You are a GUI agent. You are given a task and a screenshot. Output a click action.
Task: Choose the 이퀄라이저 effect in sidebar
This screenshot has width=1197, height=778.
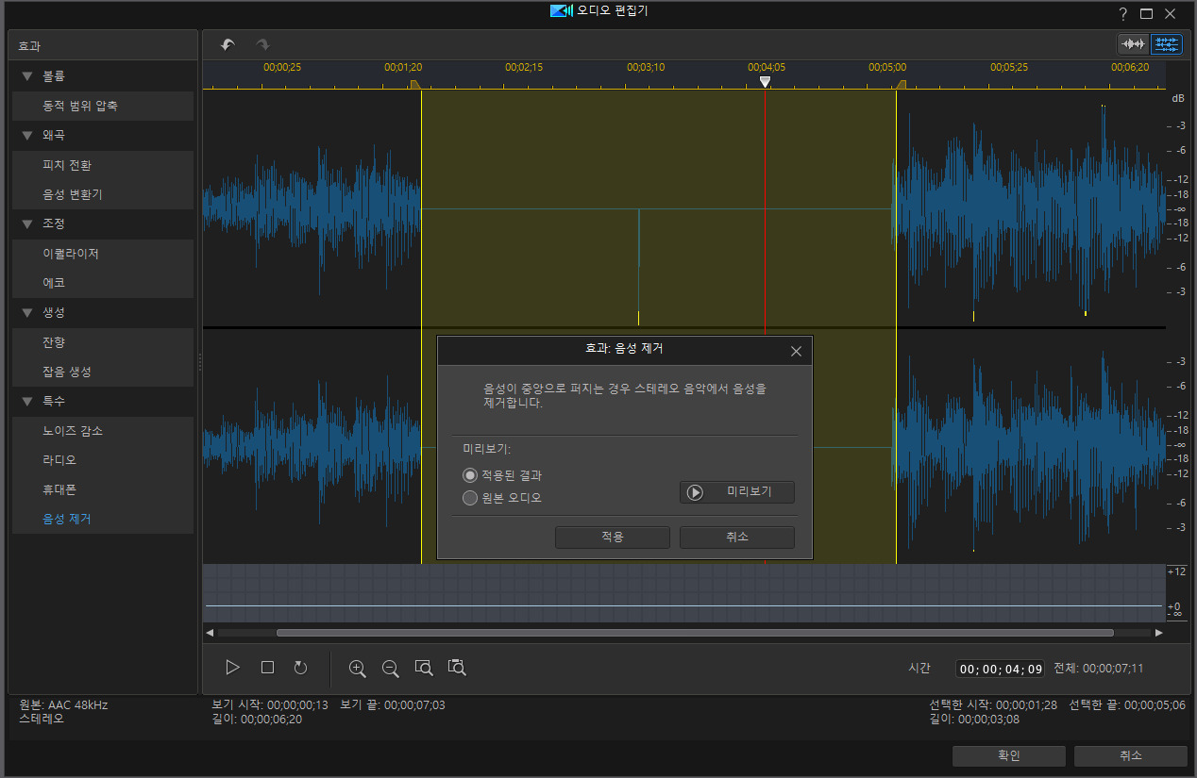point(71,254)
